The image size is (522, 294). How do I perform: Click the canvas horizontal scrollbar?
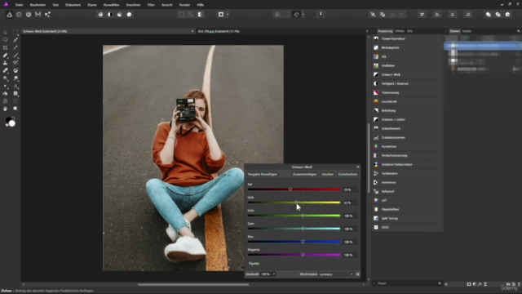(x=193, y=285)
